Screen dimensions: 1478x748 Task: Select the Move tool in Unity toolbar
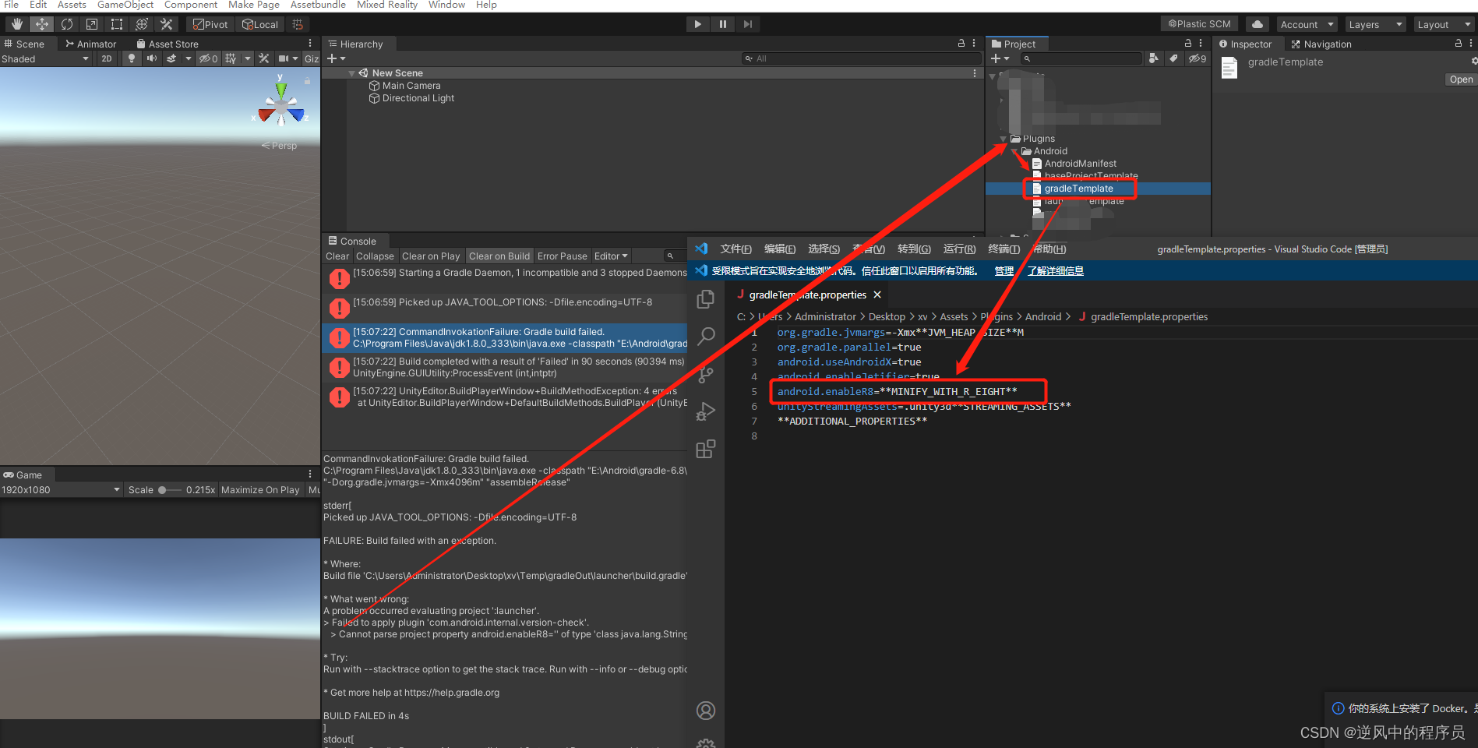pyautogui.click(x=41, y=24)
